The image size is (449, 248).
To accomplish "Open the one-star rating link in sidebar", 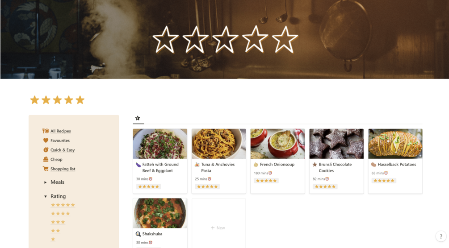I will 53,239.
